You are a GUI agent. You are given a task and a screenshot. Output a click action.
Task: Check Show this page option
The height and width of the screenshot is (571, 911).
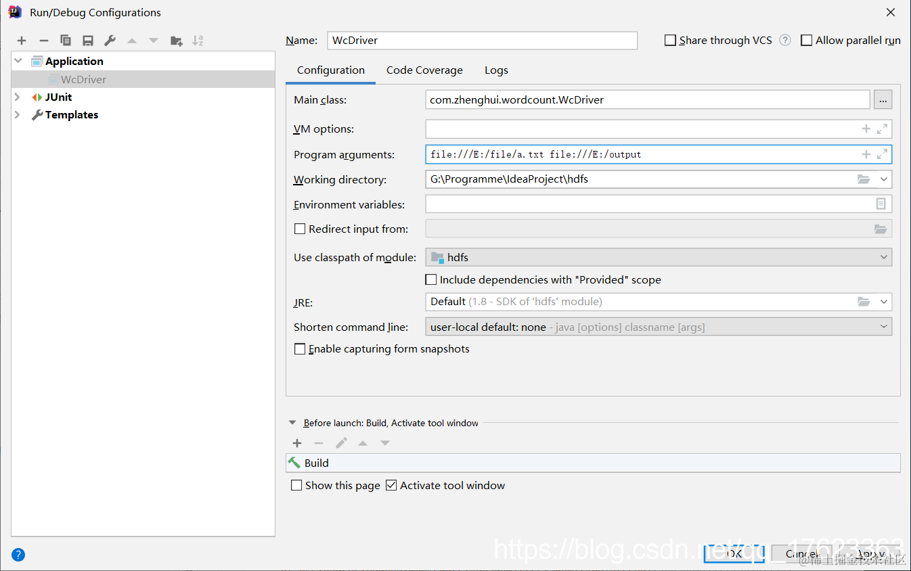tap(296, 485)
